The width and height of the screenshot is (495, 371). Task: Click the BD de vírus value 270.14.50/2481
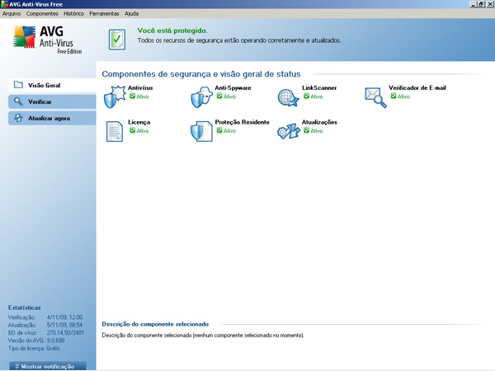[65, 332]
